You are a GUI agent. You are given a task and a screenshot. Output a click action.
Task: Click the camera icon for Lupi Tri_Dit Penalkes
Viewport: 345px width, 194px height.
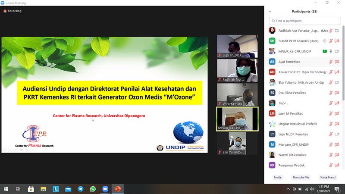337,134
